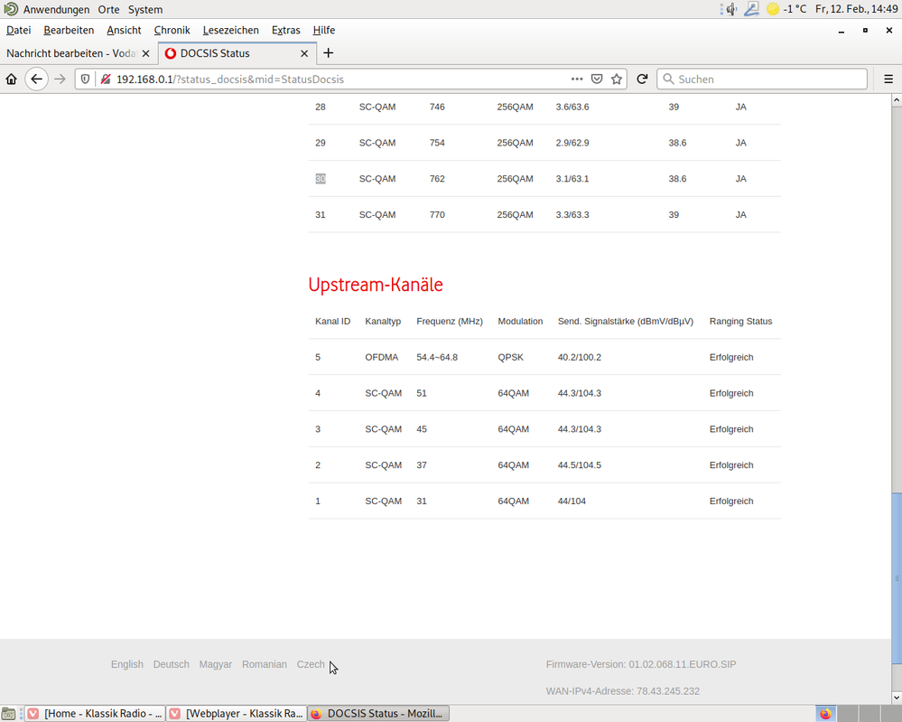902x722 pixels.
Task: Click the WAN-IPv4-Adresse text
Action: coord(623,691)
